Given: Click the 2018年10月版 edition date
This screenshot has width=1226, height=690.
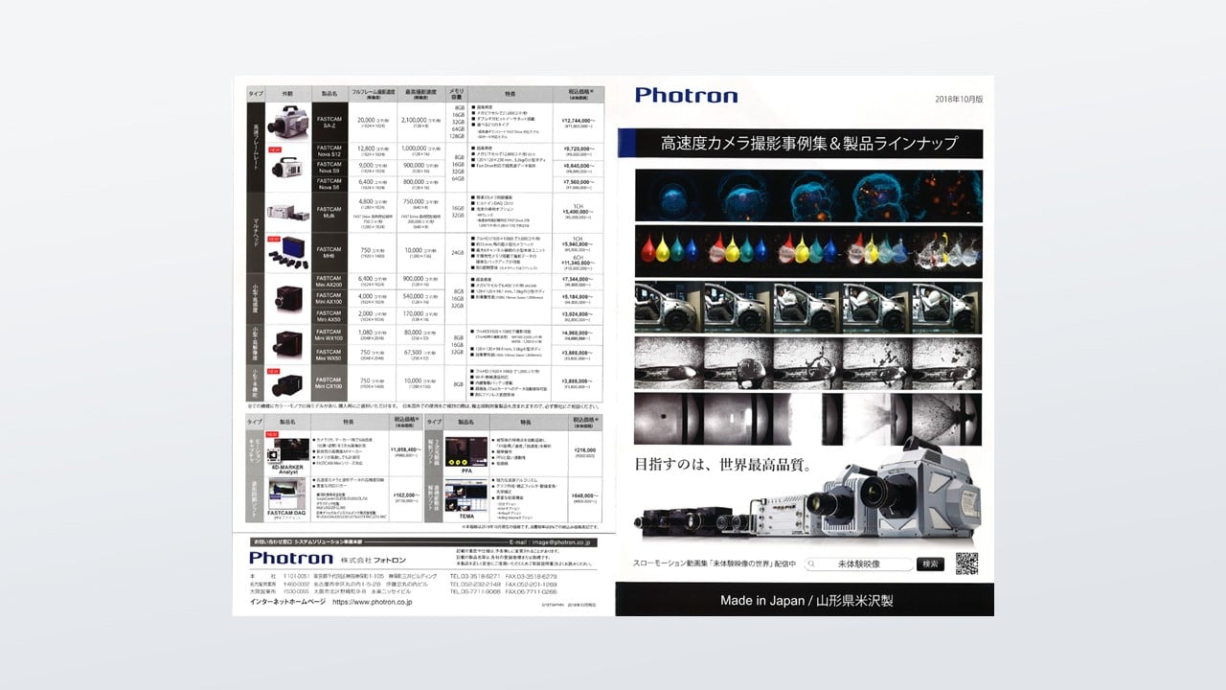Looking at the screenshot, I should [x=959, y=100].
